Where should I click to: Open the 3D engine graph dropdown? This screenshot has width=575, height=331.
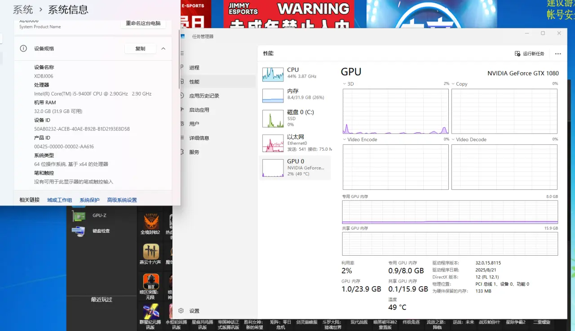[x=345, y=84]
